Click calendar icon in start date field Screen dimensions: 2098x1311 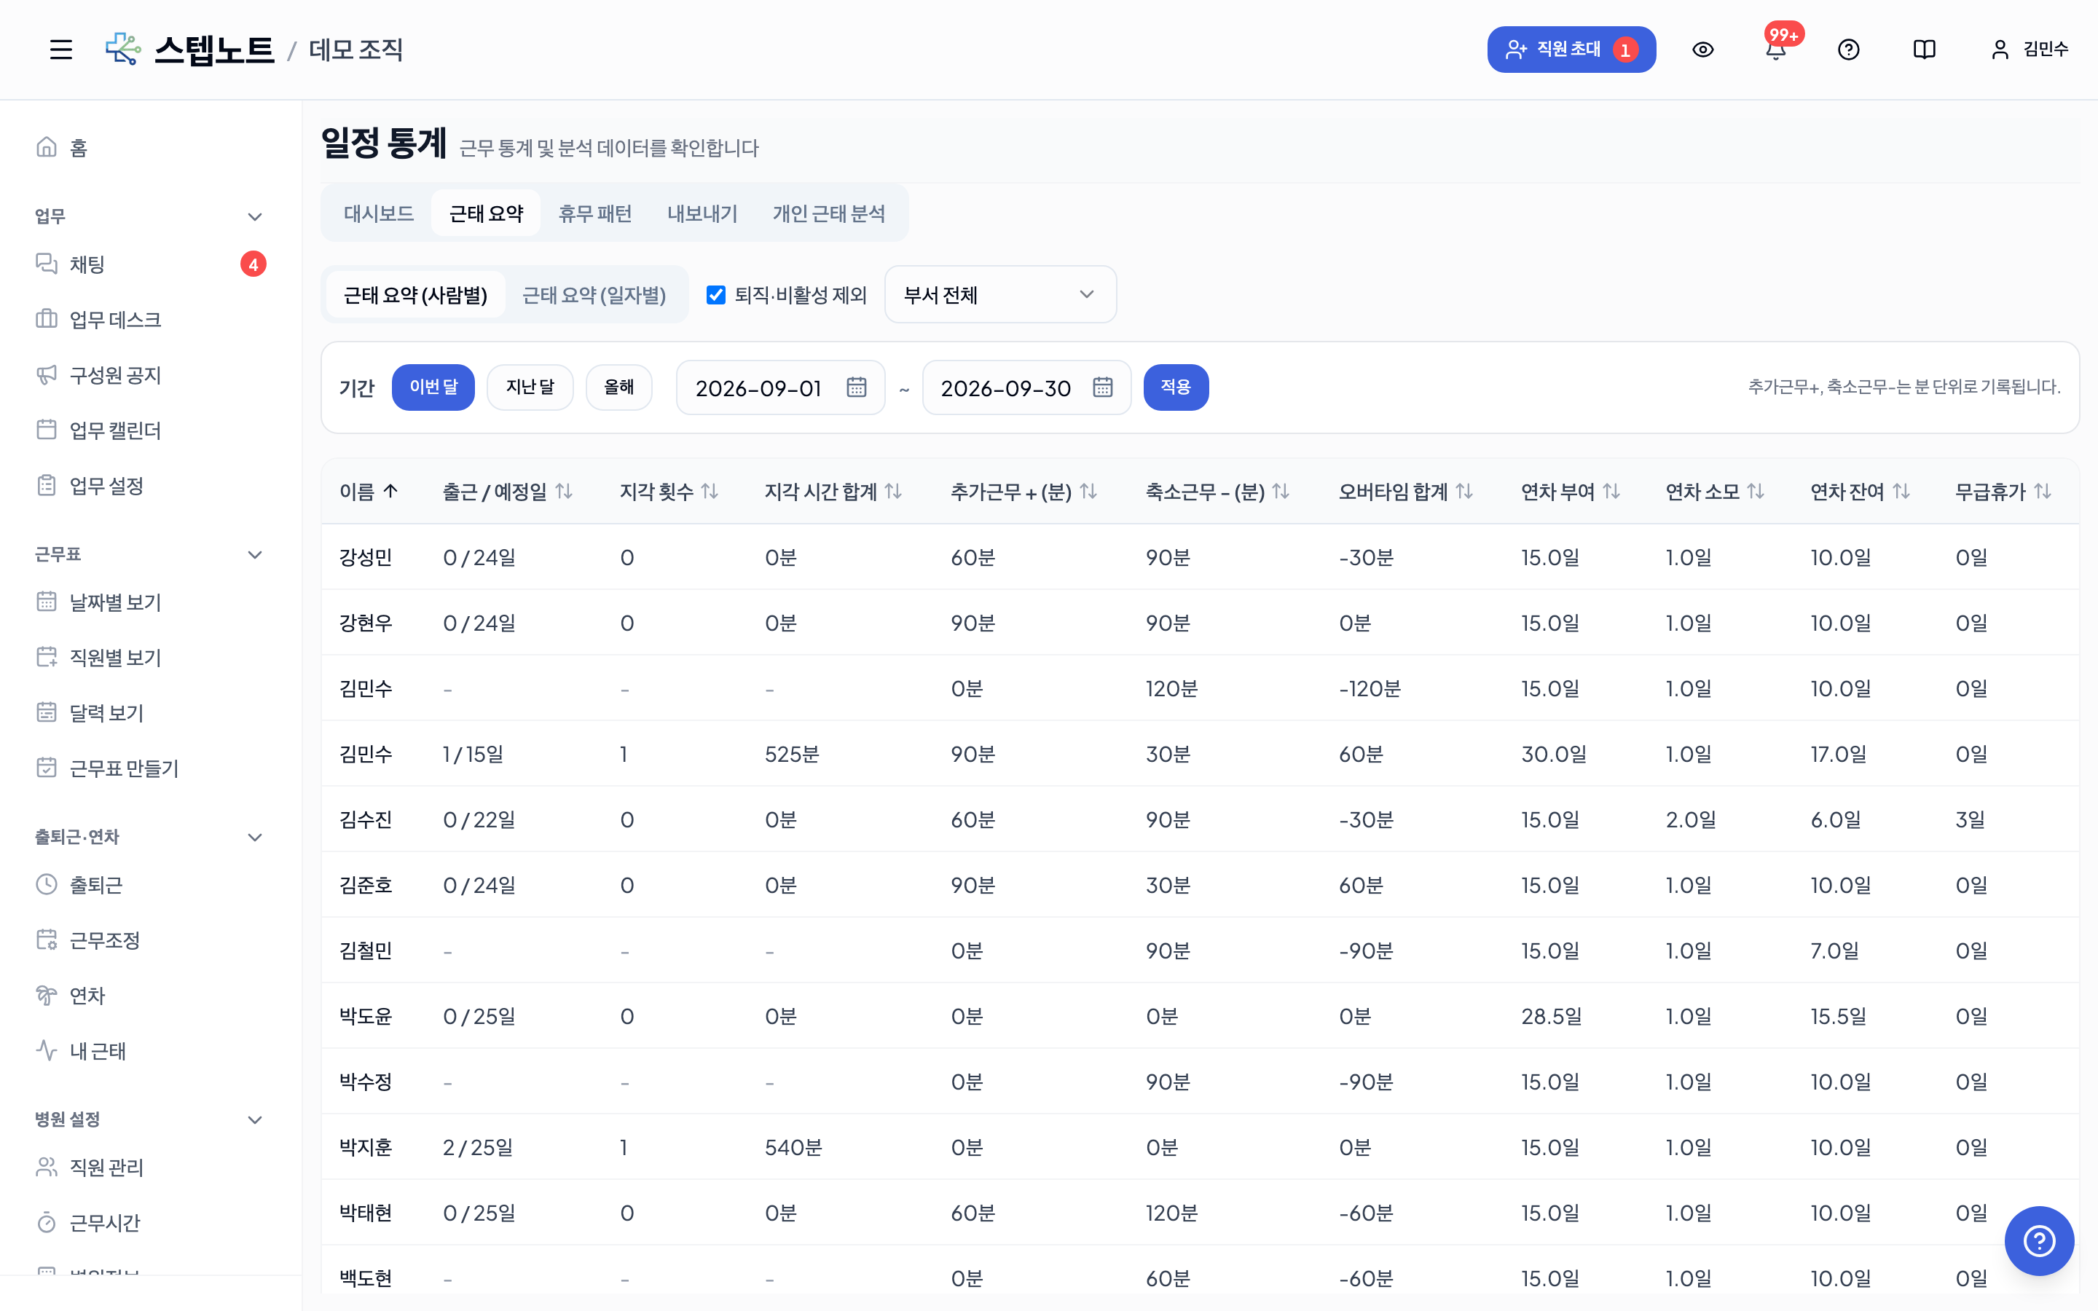(857, 387)
